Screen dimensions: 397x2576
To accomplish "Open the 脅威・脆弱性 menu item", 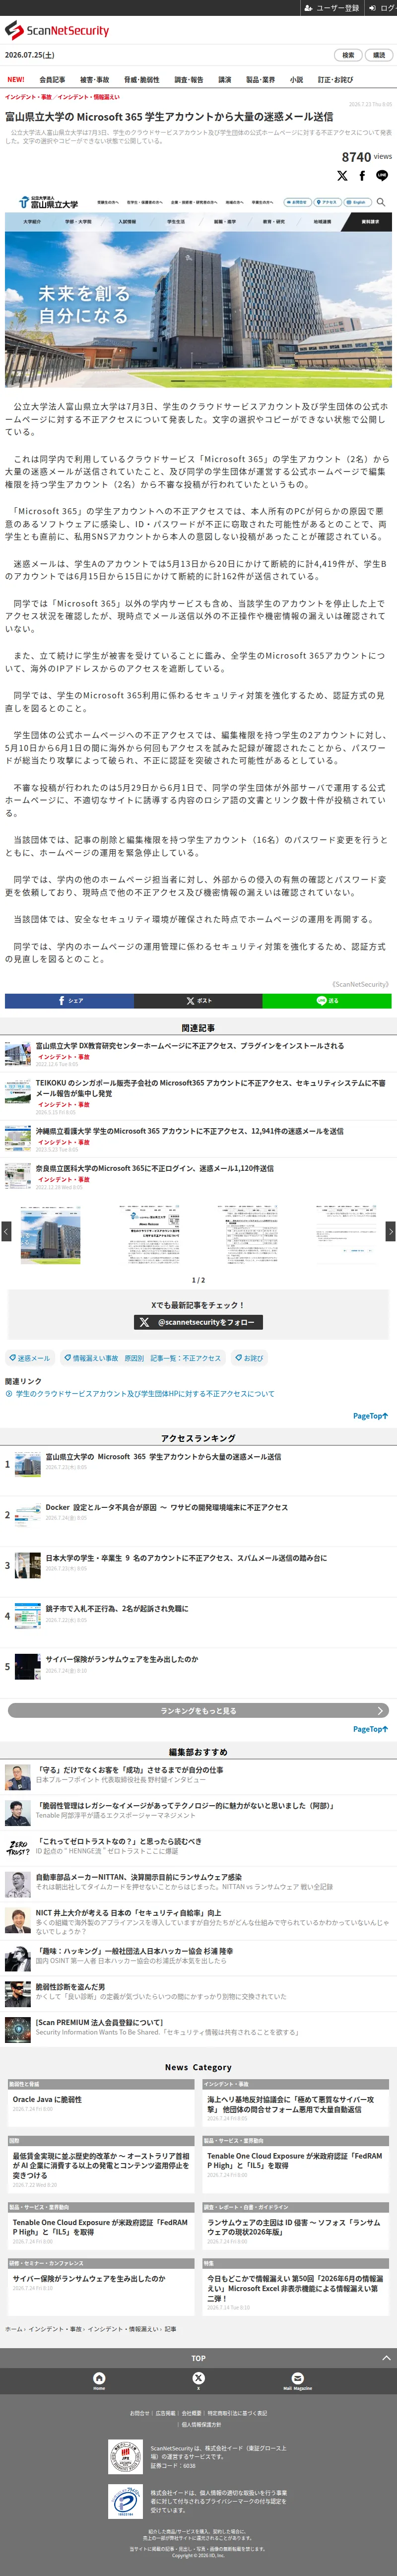I will click(x=141, y=80).
